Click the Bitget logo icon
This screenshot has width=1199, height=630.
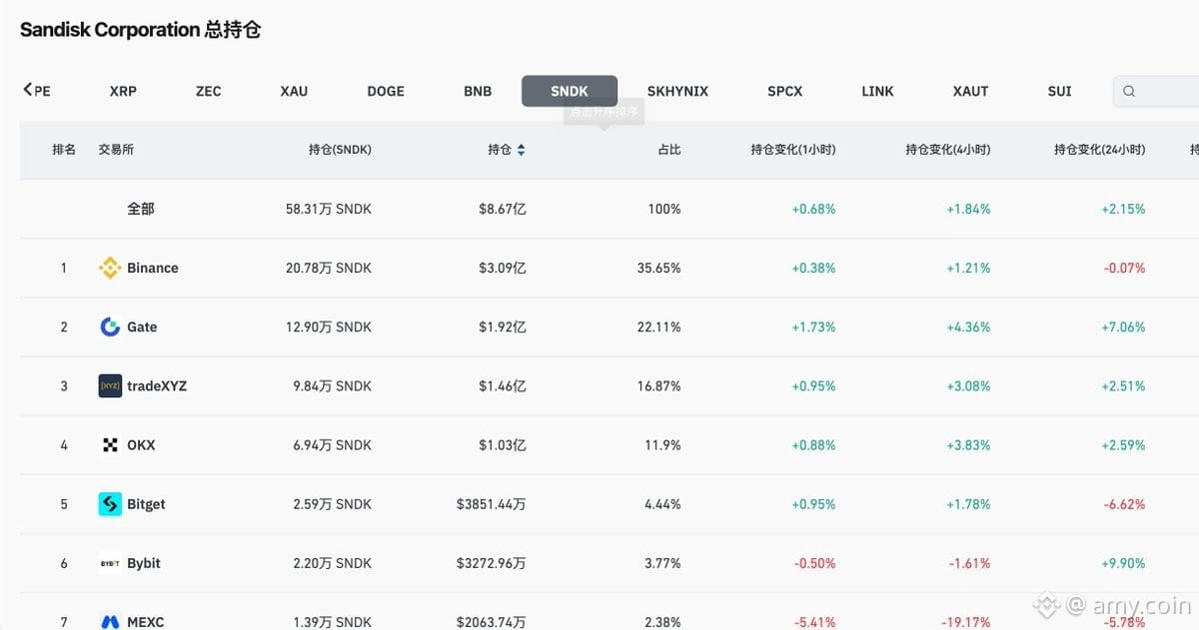110,504
